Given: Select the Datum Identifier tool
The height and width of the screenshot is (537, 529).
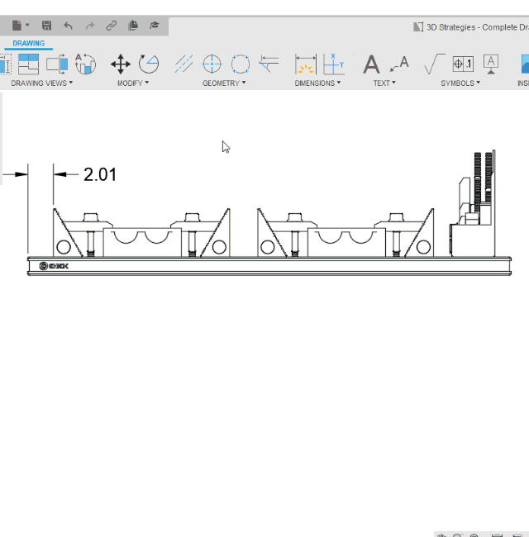Looking at the screenshot, I should tap(491, 64).
